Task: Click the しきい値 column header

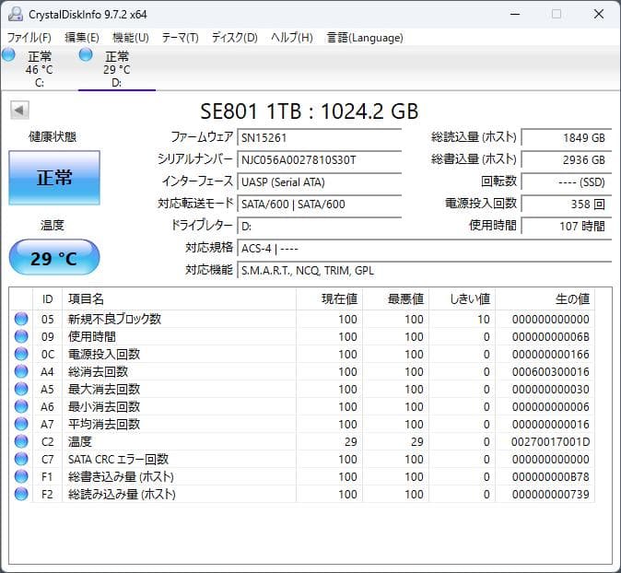Action: coord(462,298)
